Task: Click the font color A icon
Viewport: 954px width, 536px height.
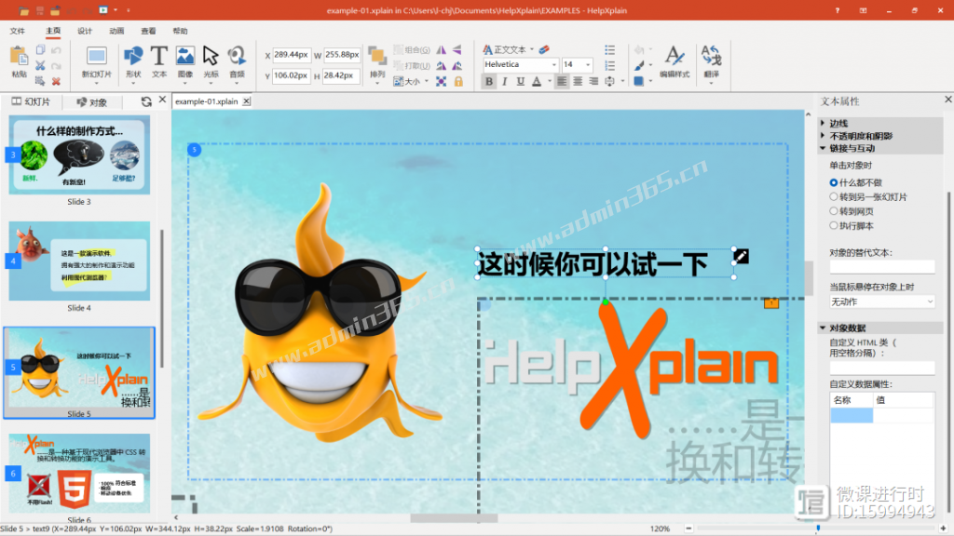Action: coord(537,82)
